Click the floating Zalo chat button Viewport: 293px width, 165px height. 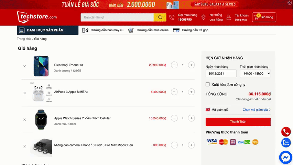click(286, 143)
